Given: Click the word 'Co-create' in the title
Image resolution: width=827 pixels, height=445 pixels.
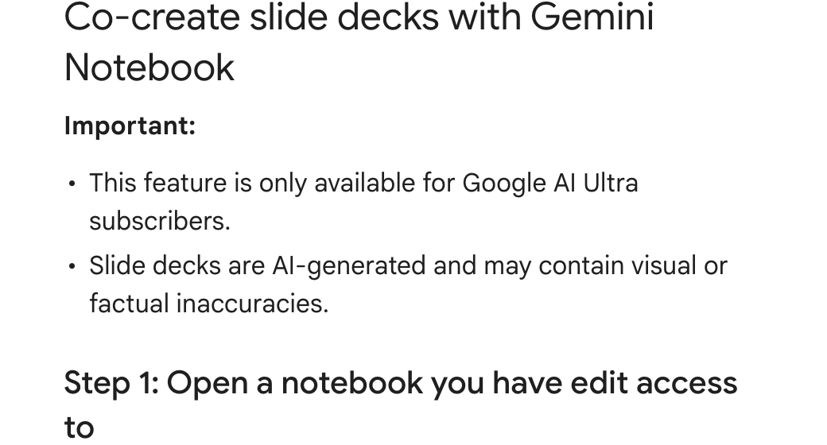Looking at the screenshot, I should coord(153,17).
